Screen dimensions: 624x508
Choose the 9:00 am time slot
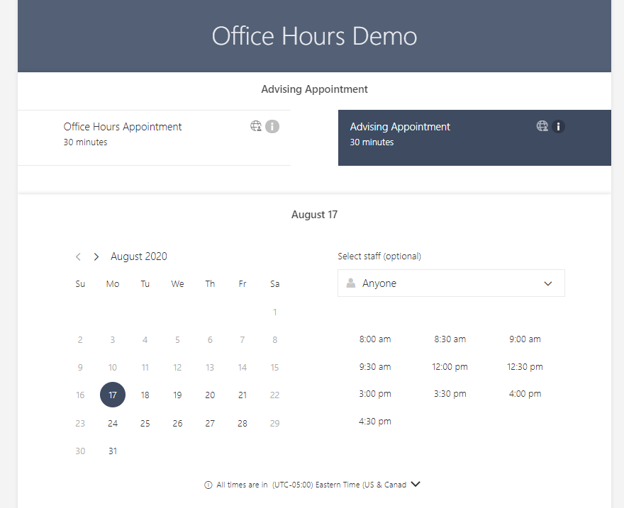coord(525,339)
